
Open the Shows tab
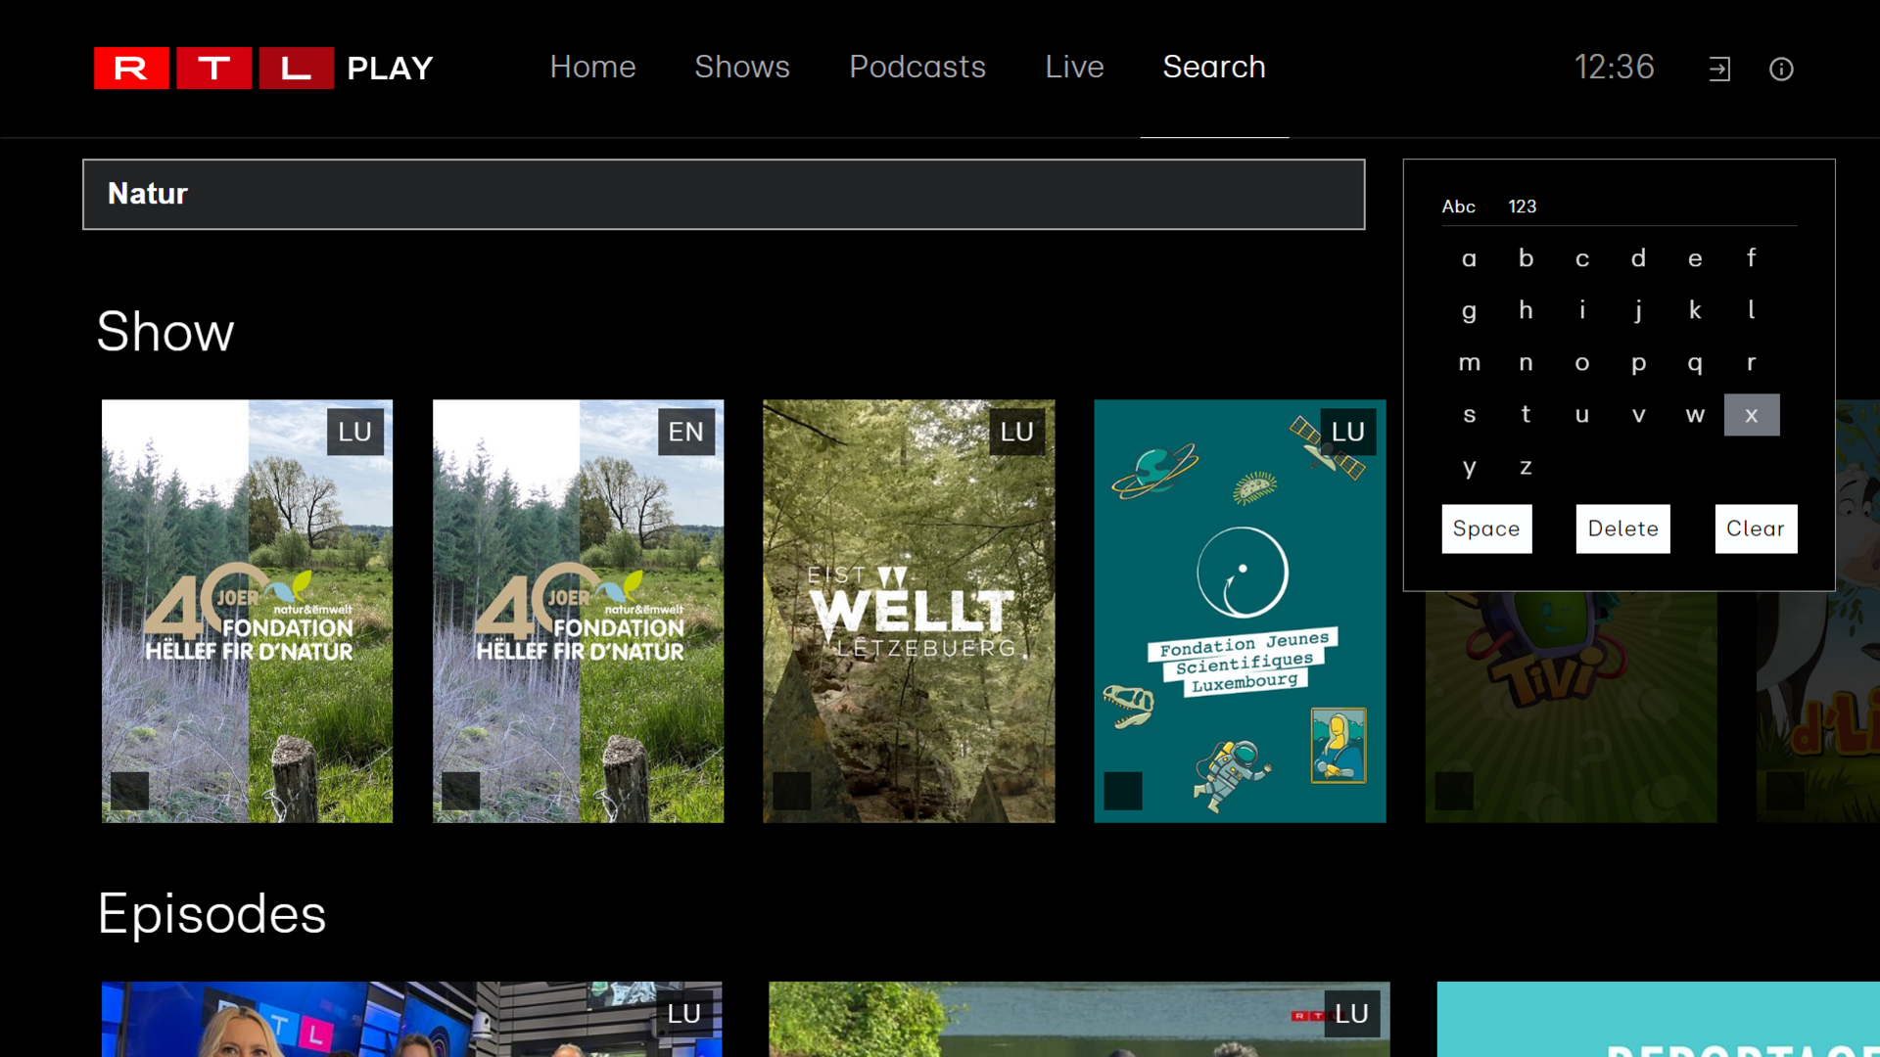point(742,67)
